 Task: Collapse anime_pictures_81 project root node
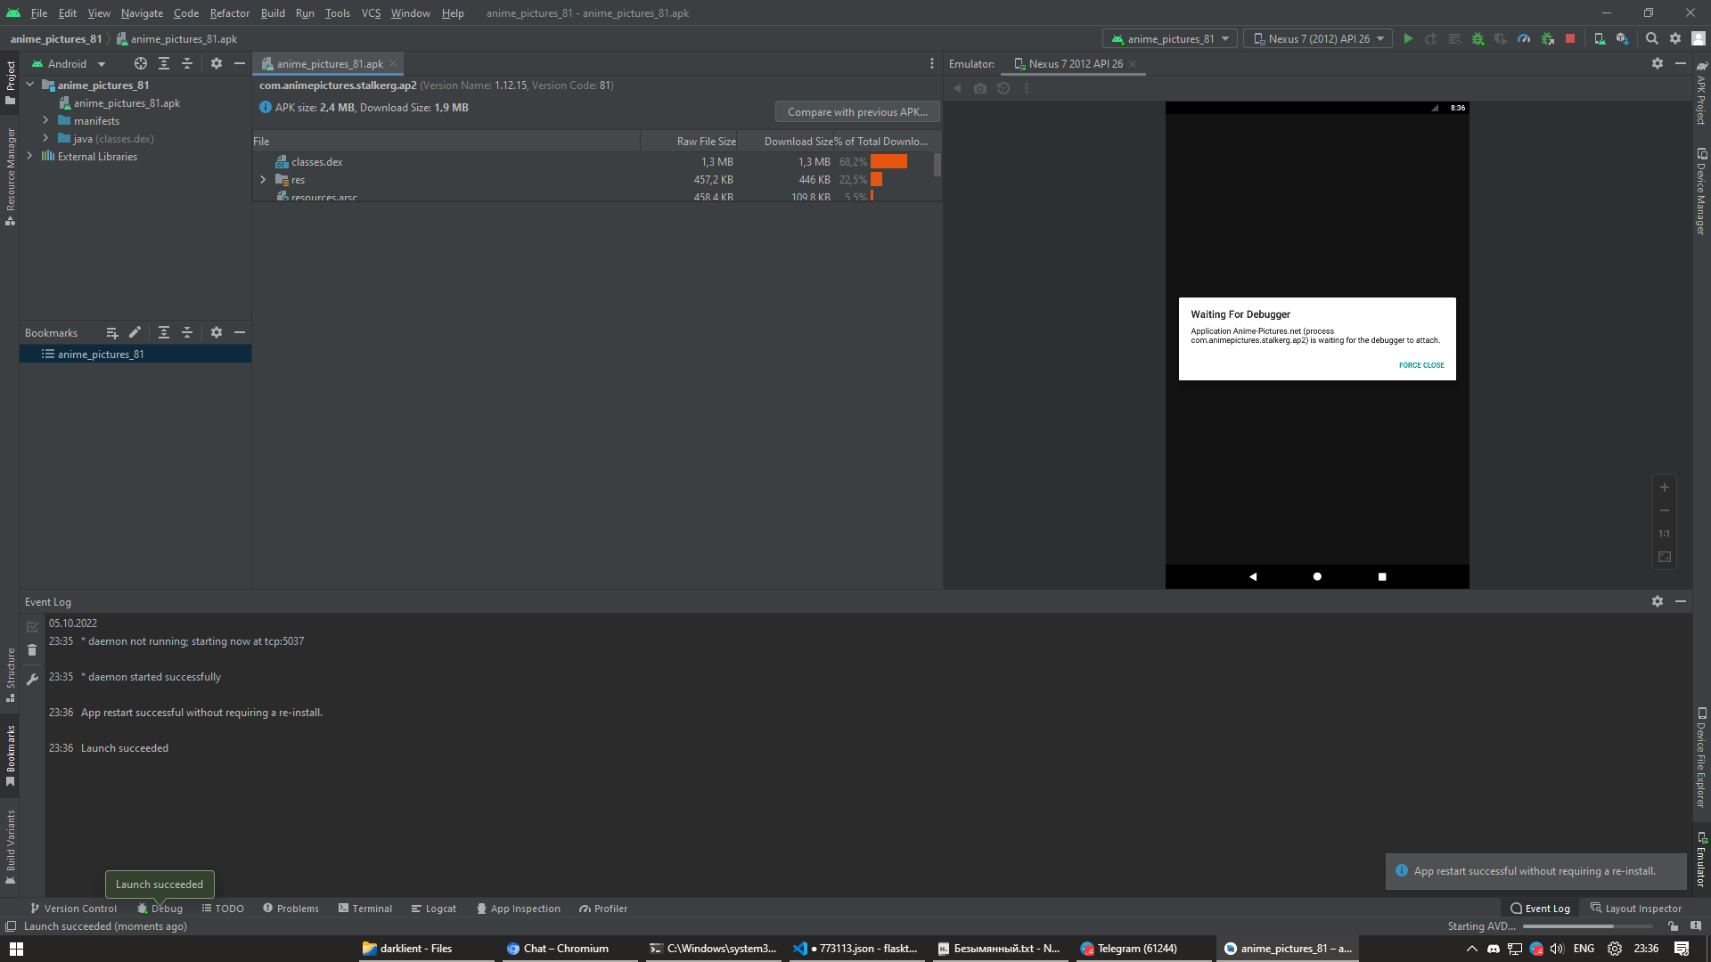coord(30,86)
